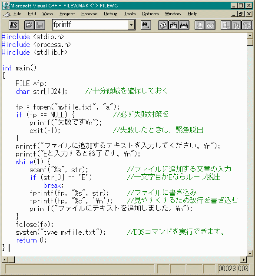Click the Open File folder icon
The width and height of the screenshot is (255, 276).
point(30,25)
